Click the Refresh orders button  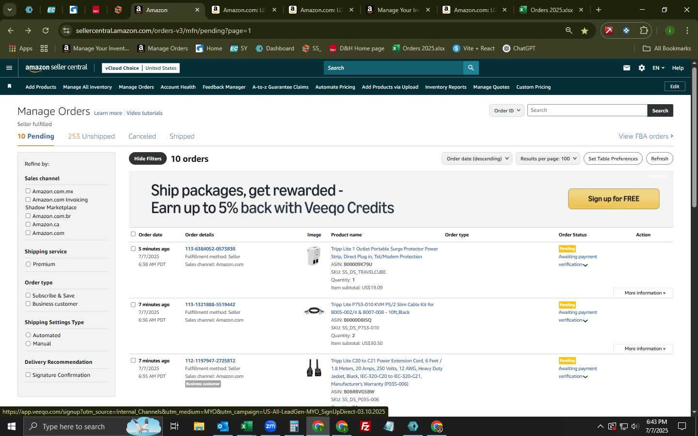click(659, 158)
